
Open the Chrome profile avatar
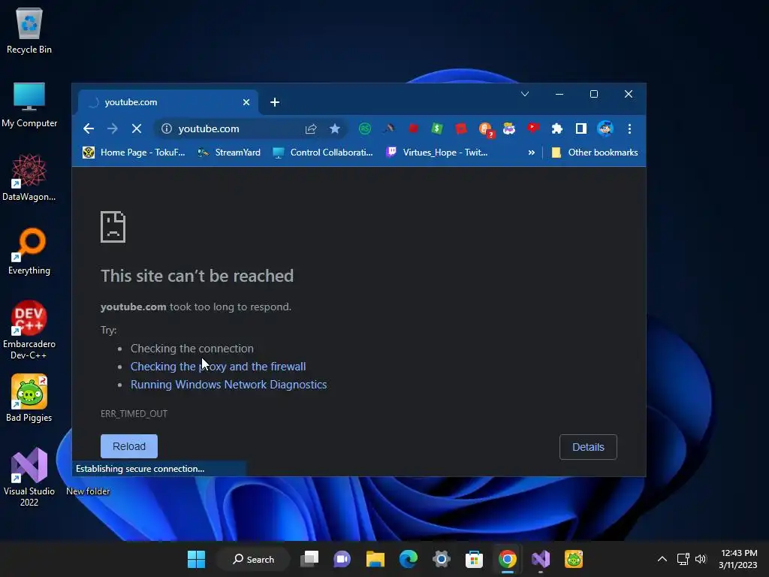pos(605,128)
